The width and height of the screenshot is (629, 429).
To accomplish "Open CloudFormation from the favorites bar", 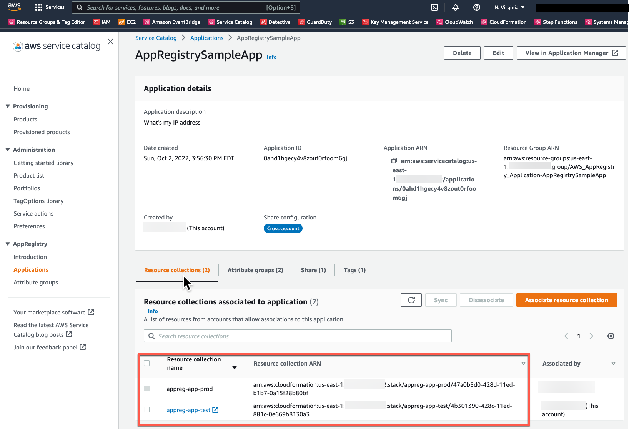I will [504, 22].
